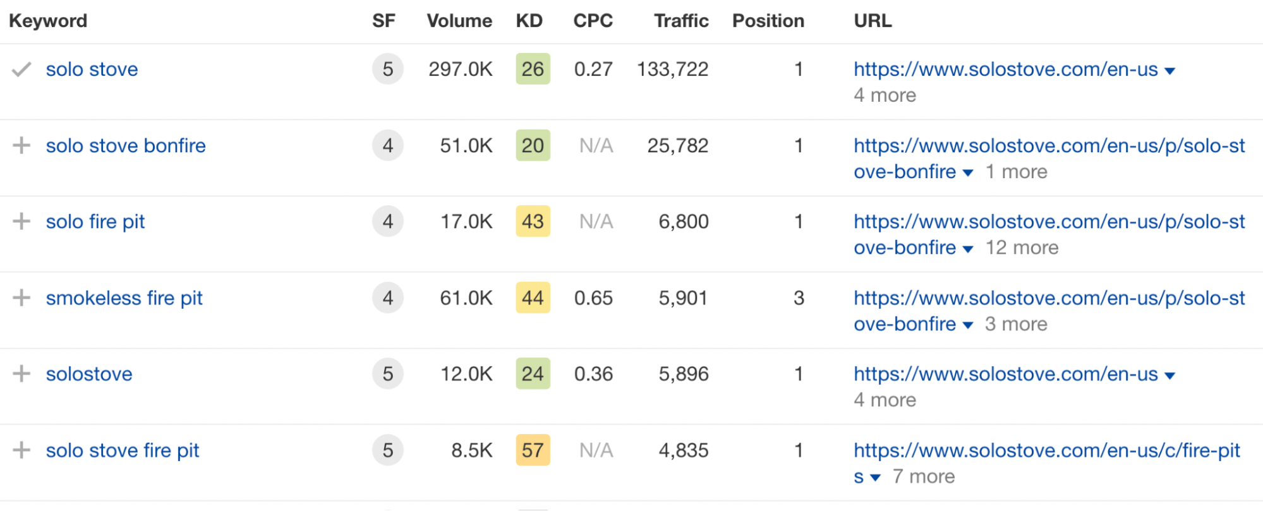Screen dimensions: 1263x511
Task: Click the plus icon next to "solo stove bonfire"
Action: 21,146
